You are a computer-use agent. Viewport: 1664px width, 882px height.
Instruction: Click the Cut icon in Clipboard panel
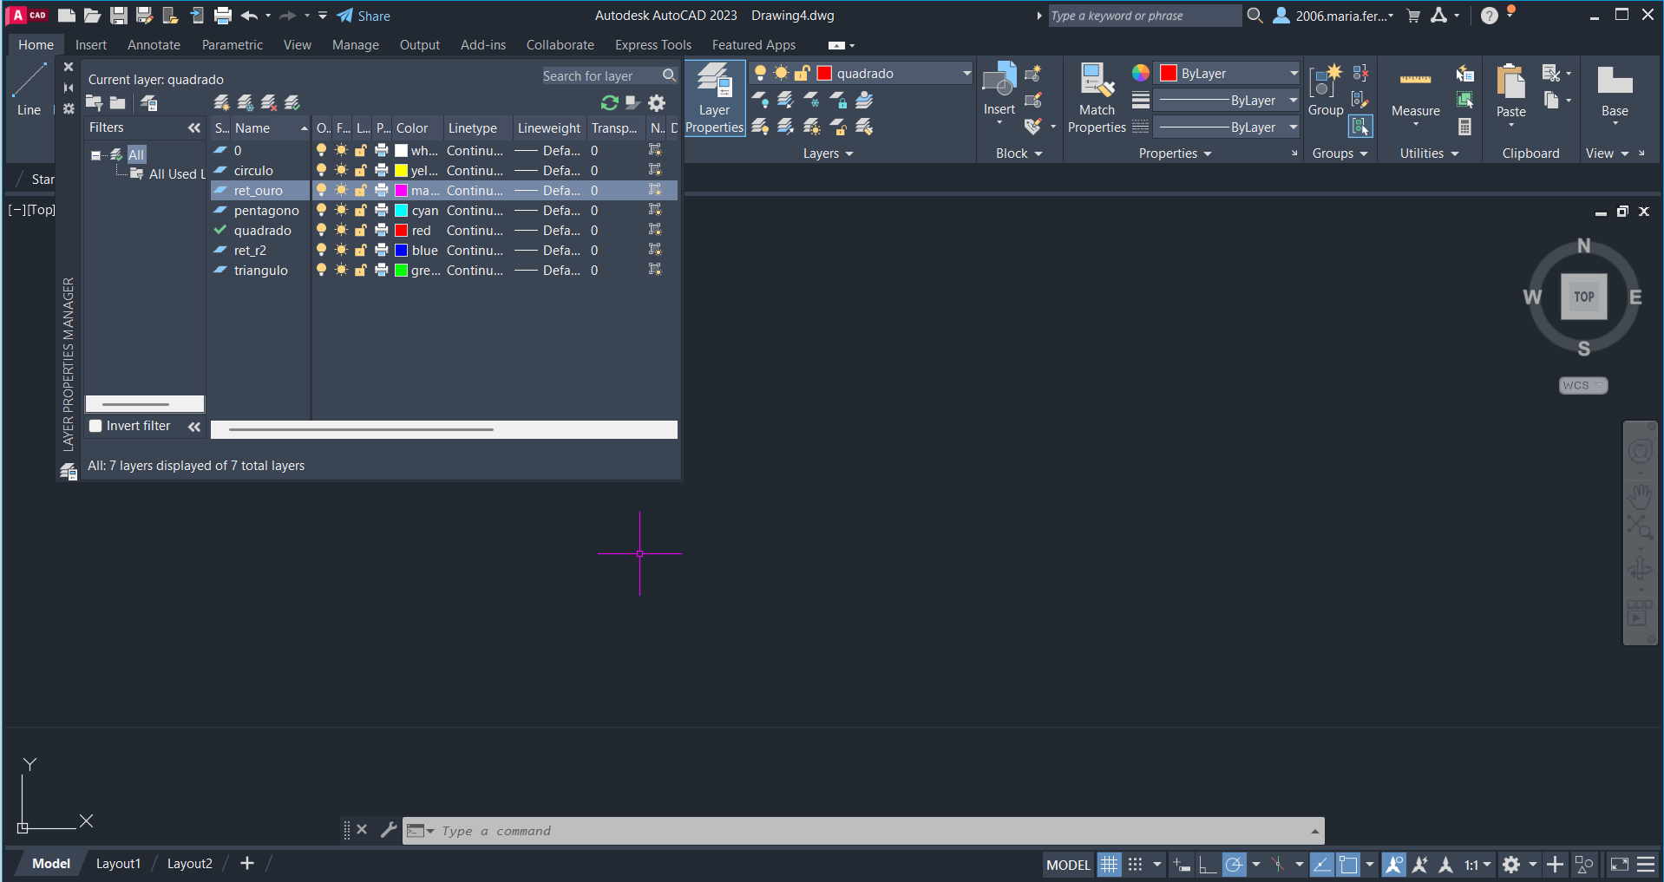click(1550, 73)
